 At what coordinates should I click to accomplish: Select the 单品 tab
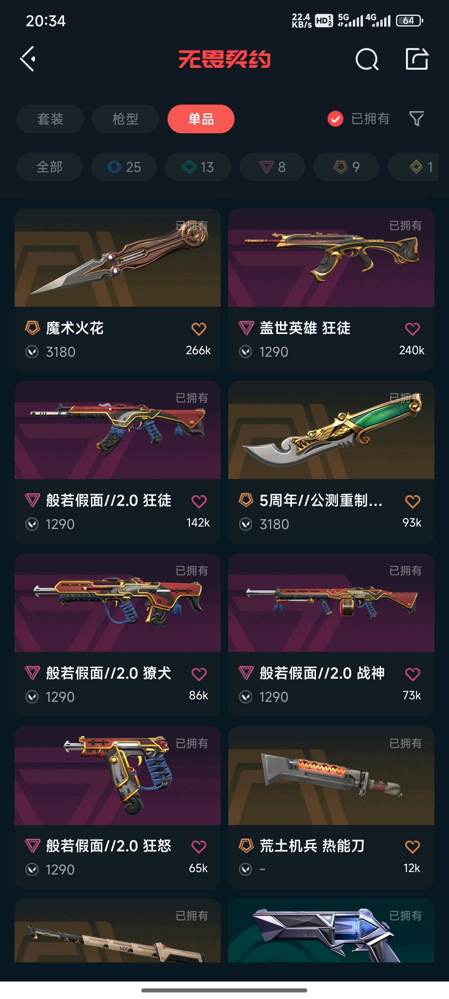point(201,119)
